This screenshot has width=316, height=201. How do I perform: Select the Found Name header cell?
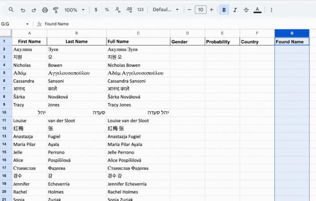point(292,42)
